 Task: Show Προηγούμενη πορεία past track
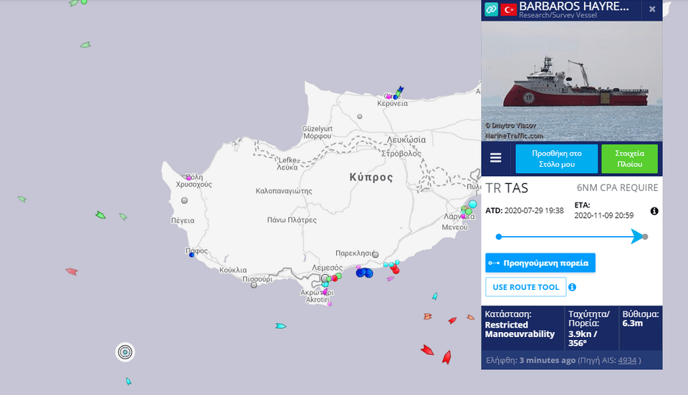click(540, 263)
